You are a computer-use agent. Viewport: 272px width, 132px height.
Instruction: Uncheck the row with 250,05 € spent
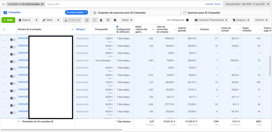click(4, 62)
